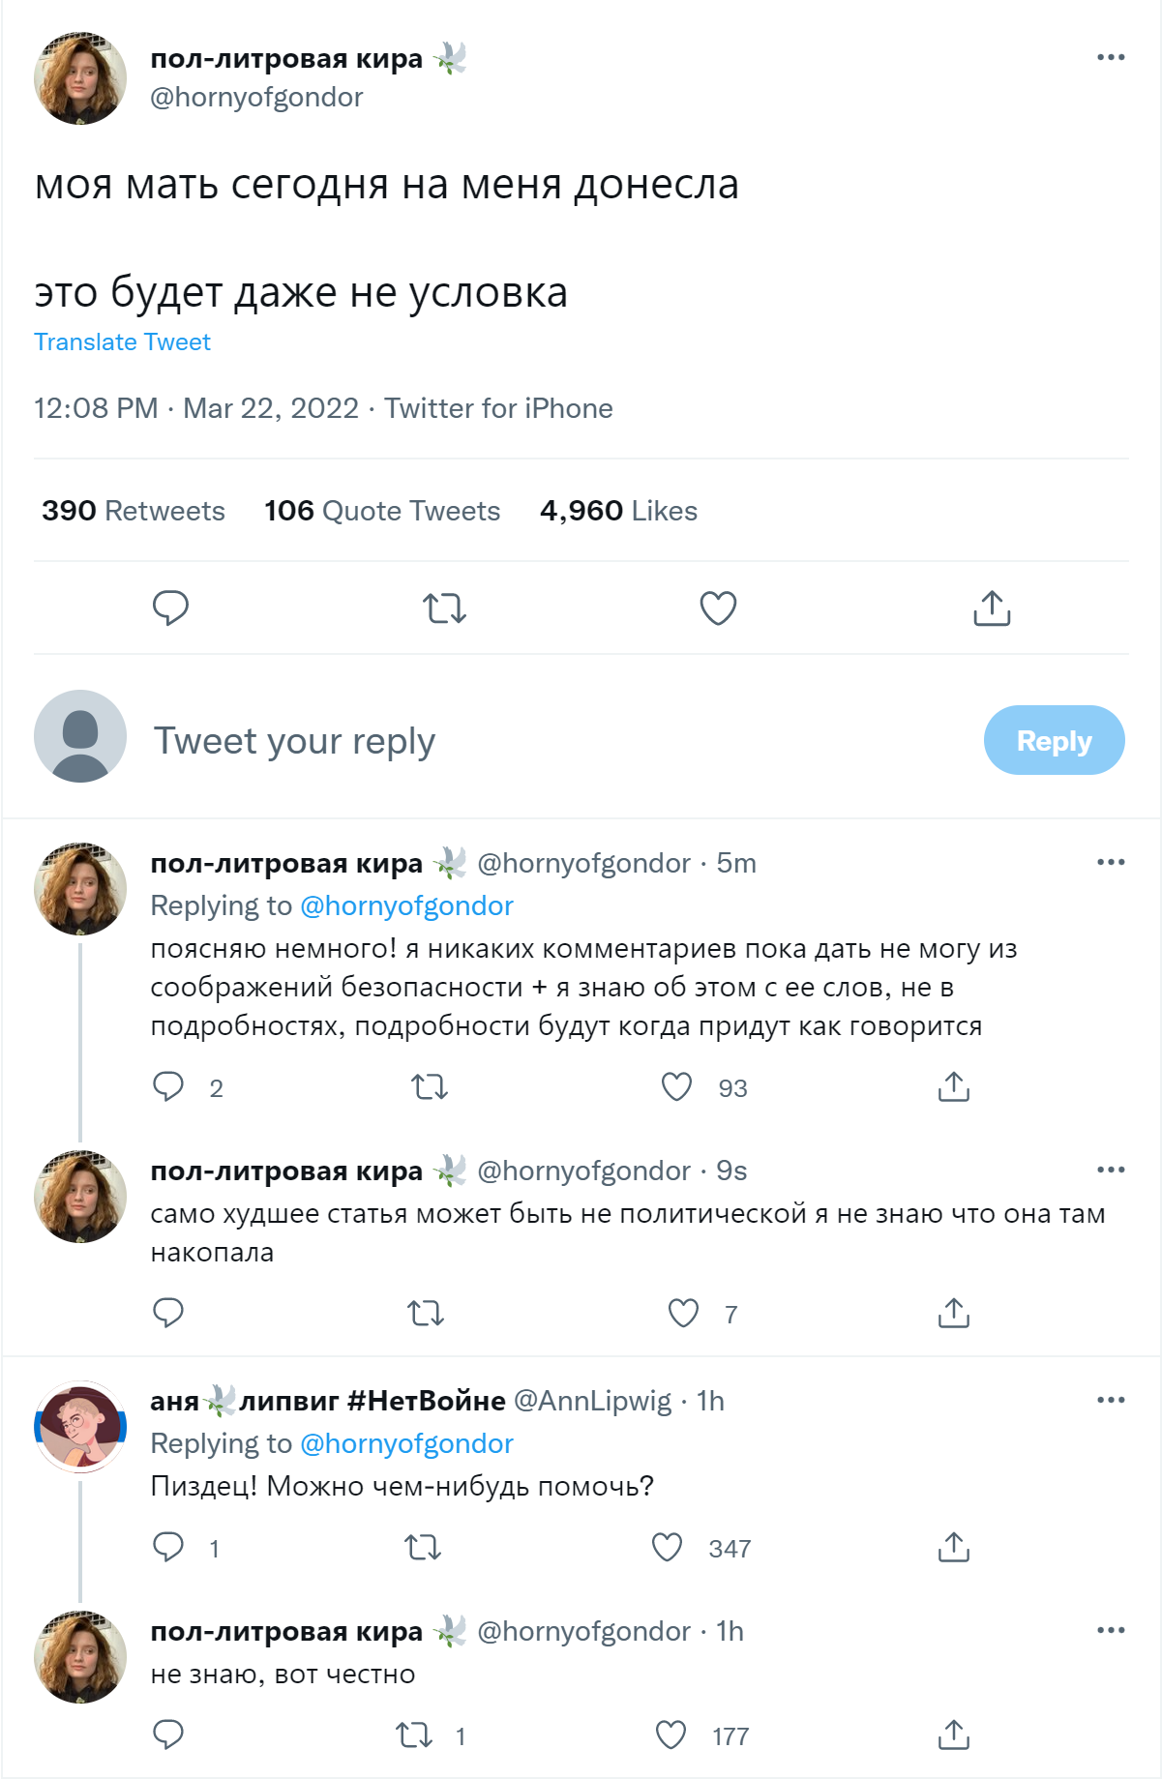Open the more menu on AnnLipwig's reply
1162x1779 pixels.
point(1111,1400)
